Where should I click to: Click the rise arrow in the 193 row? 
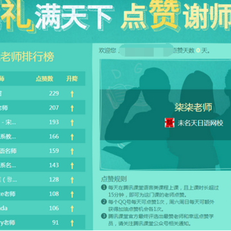[72, 123]
